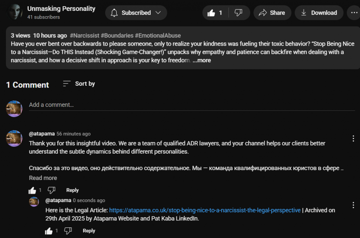Thumbs-down the first atapama comment
The width and height of the screenshot is (360, 238).
(x=52, y=190)
